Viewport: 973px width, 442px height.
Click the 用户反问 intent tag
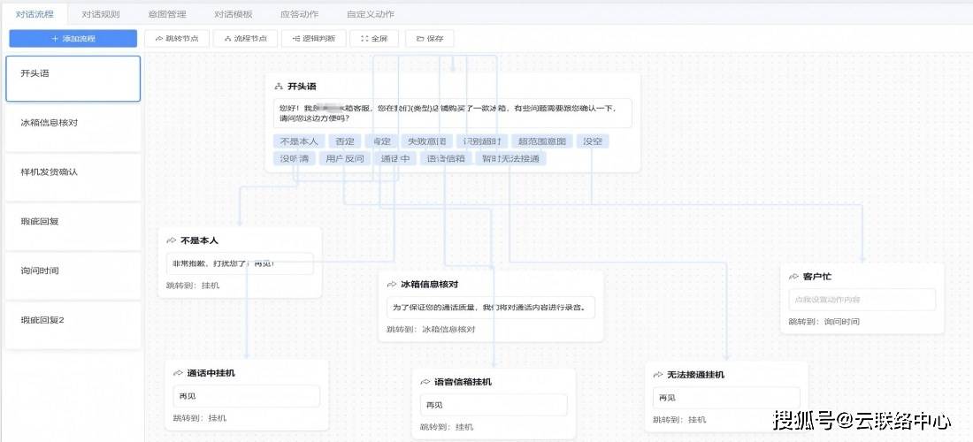[x=344, y=159]
